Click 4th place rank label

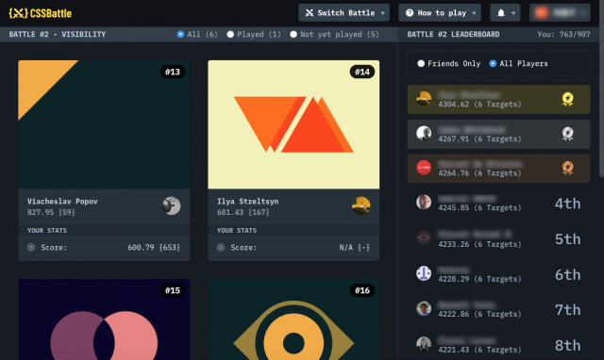567,204
